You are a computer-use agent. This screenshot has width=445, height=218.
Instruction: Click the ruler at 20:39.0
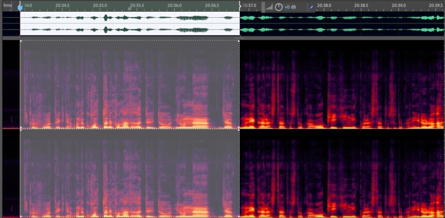pyautogui.click(x=399, y=5)
